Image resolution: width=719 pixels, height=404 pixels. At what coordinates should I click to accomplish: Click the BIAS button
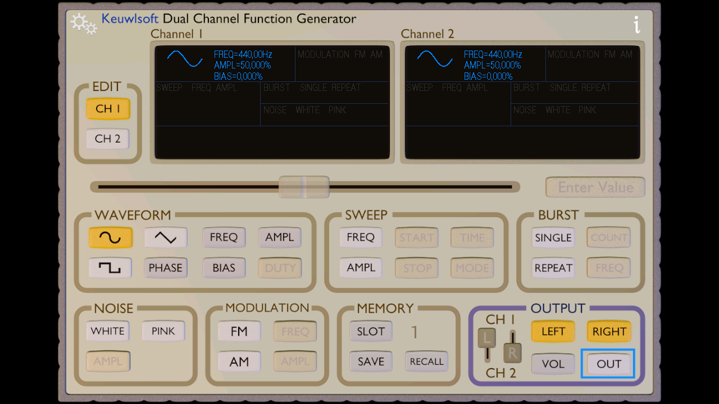pyautogui.click(x=224, y=268)
